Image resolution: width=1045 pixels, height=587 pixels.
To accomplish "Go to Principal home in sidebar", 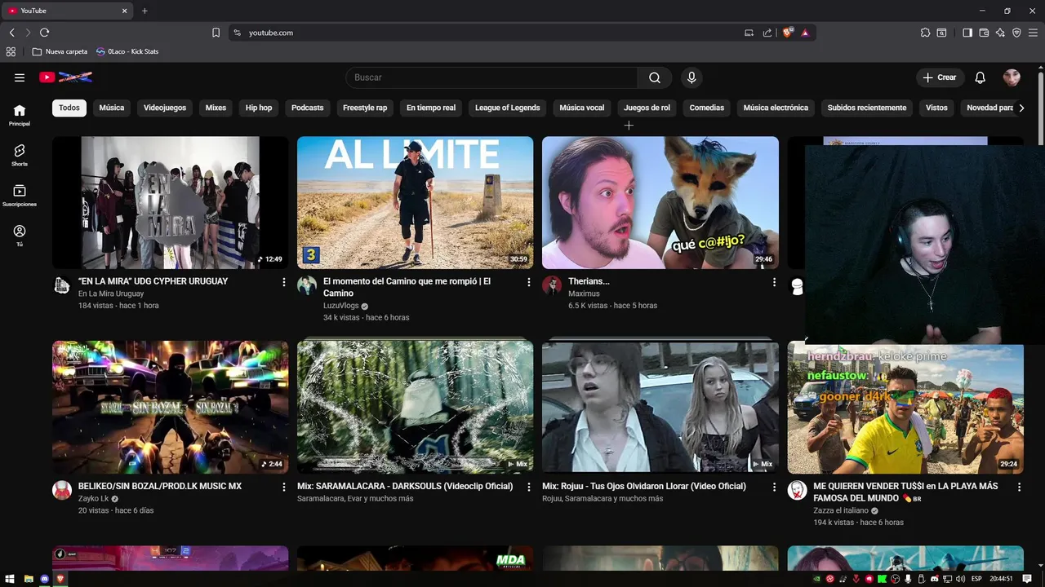I will [x=20, y=115].
